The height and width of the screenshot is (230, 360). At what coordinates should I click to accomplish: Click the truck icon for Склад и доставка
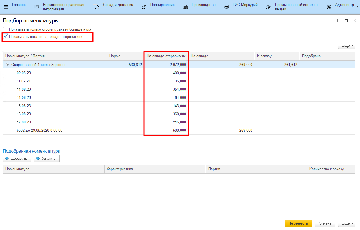click(x=96, y=7)
